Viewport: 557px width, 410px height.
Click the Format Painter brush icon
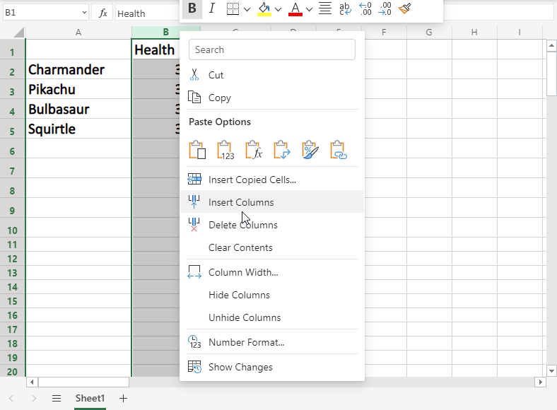(404, 8)
